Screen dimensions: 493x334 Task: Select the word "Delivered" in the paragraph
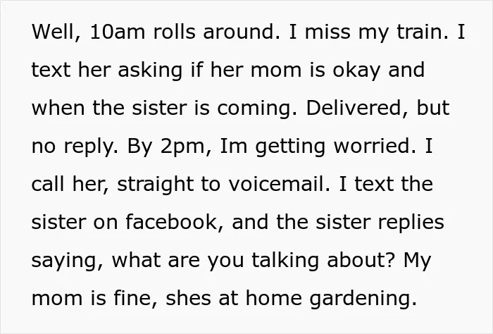(356, 108)
